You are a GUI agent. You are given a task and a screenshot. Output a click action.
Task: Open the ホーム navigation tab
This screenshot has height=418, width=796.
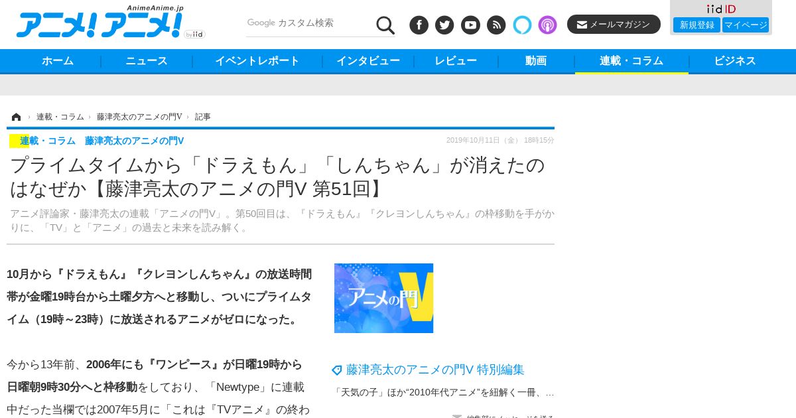tap(58, 61)
